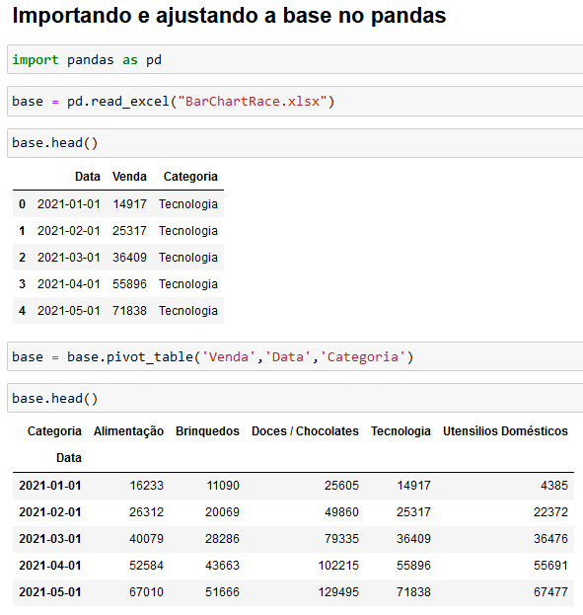Click value 71838 in Venda column
This screenshot has width=583, height=615.
pos(130,311)
